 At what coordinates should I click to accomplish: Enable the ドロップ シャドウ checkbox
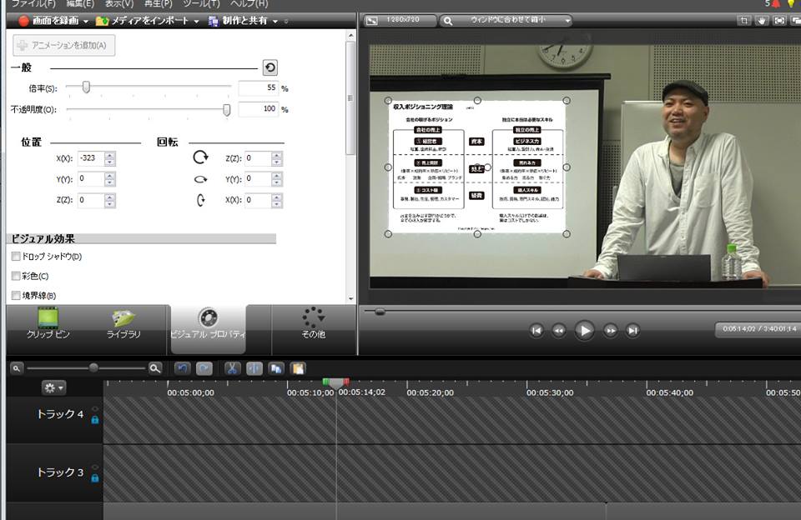[x=16, y=257]
